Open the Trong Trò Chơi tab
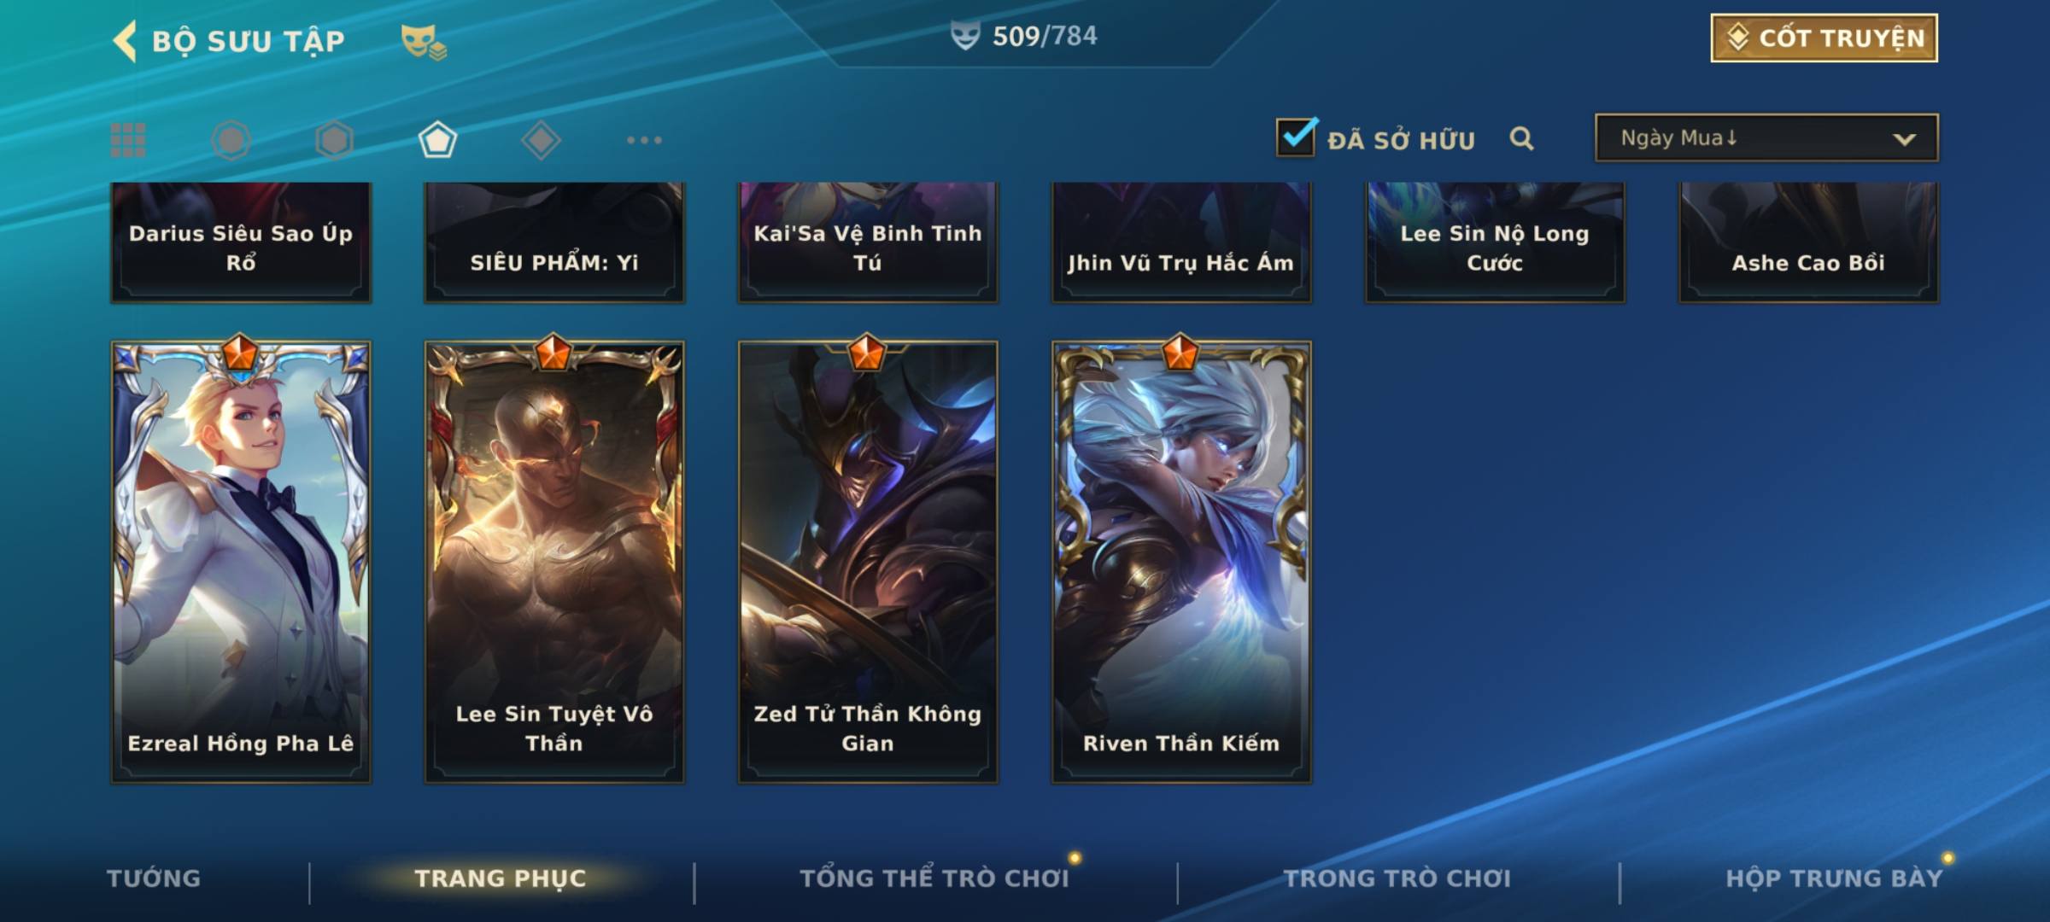Screen dimensions: 2050x922 (x=1397, y=878)
